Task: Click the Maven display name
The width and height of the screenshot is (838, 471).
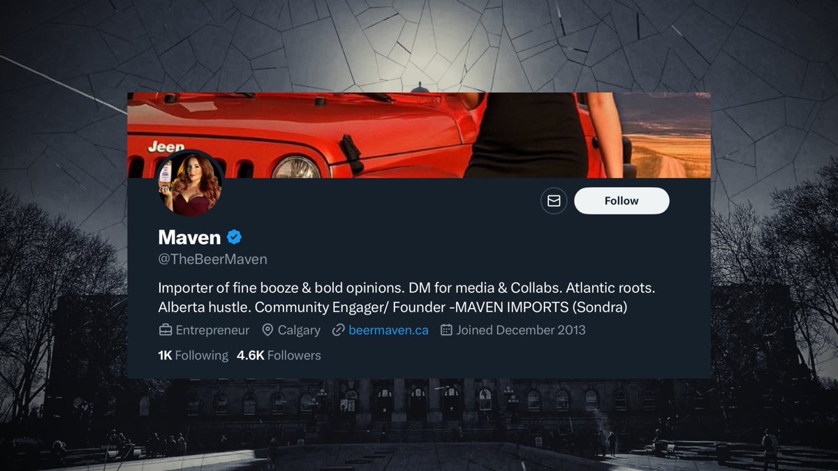Action: click(189, 237)
